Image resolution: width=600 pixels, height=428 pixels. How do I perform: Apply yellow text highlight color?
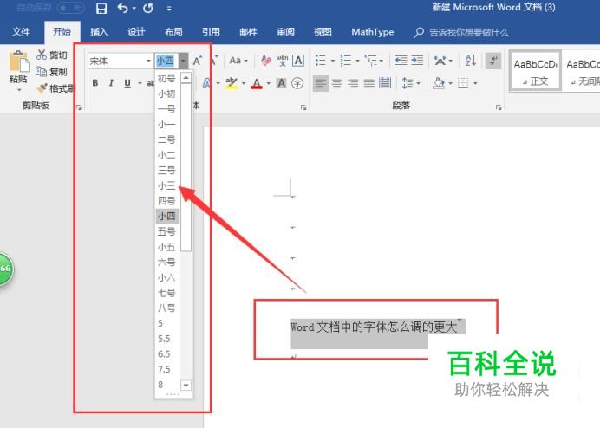coord(232,83)
